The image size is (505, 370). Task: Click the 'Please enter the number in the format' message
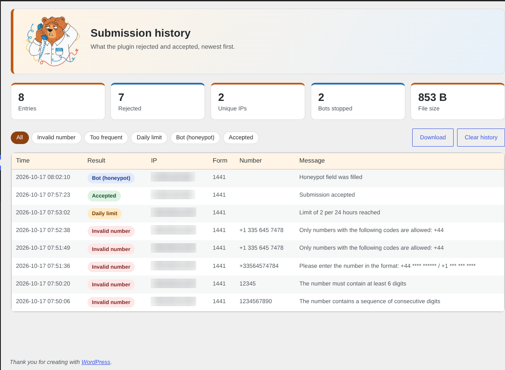coord(388,266)
